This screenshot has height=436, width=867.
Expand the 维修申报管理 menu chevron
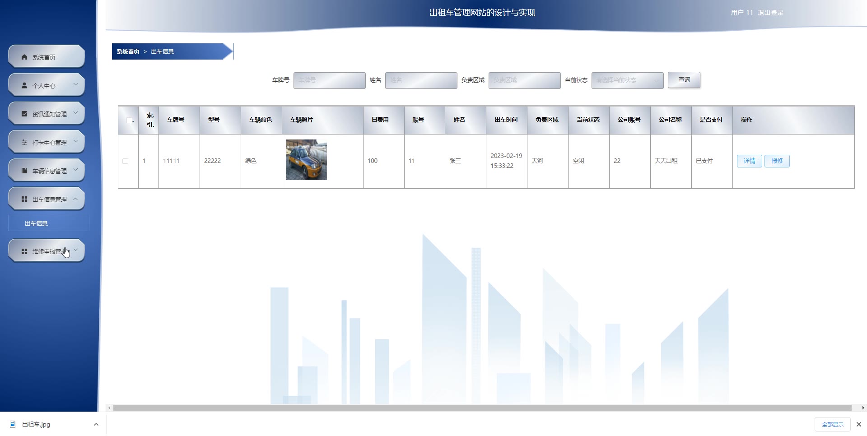(75, 250)
